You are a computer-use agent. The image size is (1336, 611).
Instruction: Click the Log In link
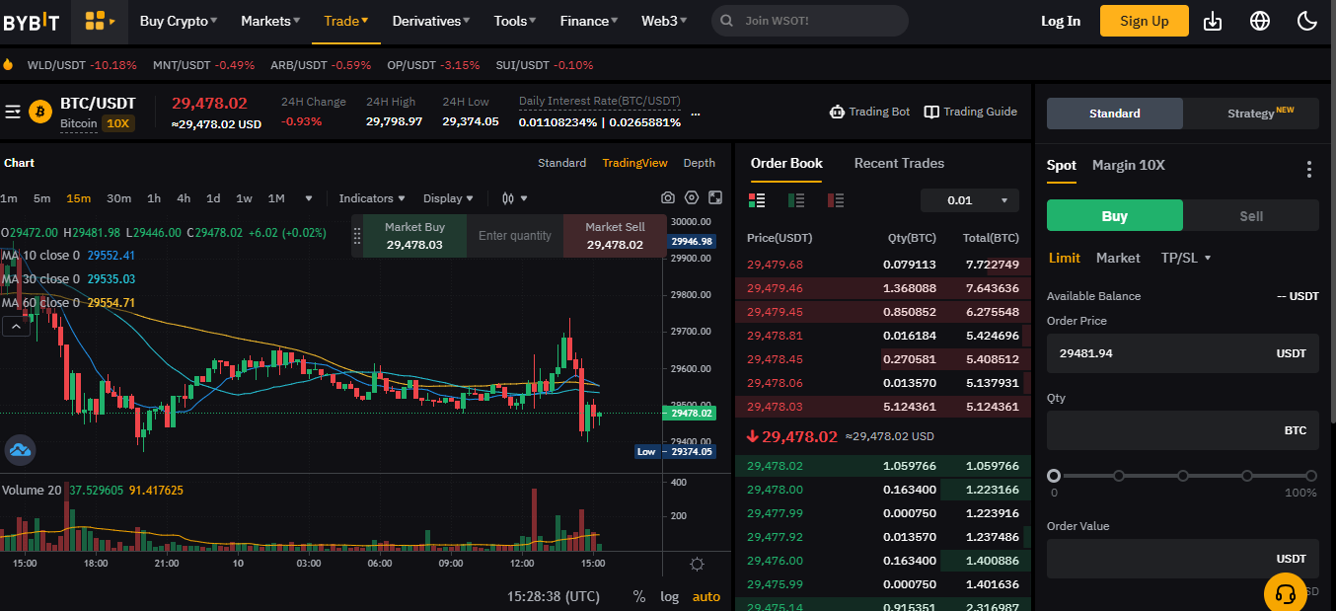click(x=1061, y=21)
